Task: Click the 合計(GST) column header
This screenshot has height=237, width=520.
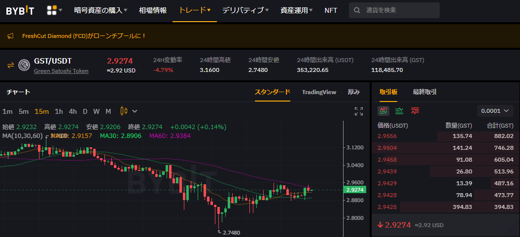Action: click(500, 126)
